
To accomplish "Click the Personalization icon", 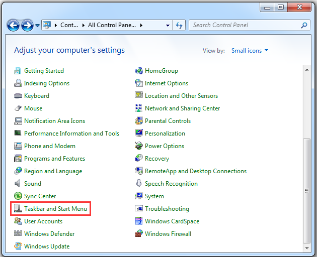I will pyautogui.click(x=139, y=134).
